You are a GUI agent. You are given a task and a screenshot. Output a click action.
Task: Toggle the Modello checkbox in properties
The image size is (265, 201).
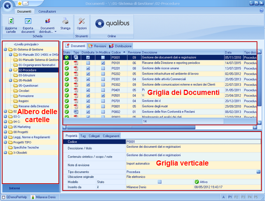pos(159,182)
